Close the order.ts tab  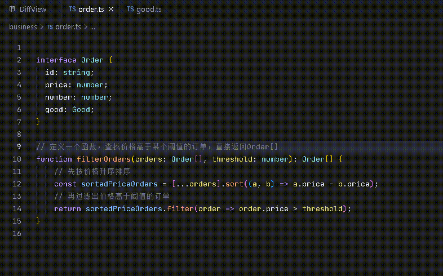tap(111, 10)
